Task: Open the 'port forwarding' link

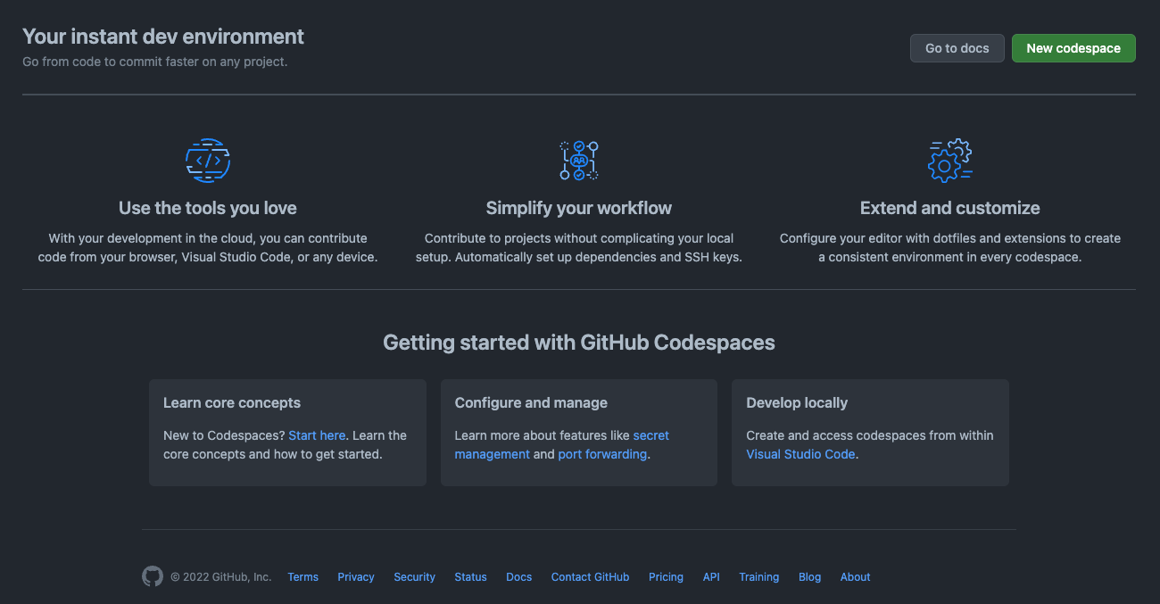Action: (x=602, y=454)
